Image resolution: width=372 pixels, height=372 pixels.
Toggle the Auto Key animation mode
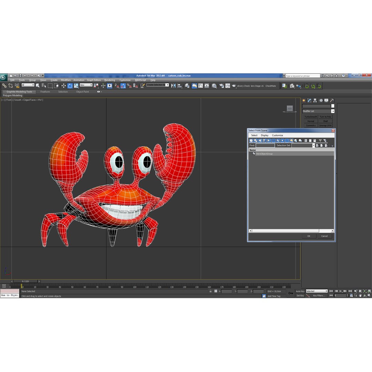pos(300,291)
